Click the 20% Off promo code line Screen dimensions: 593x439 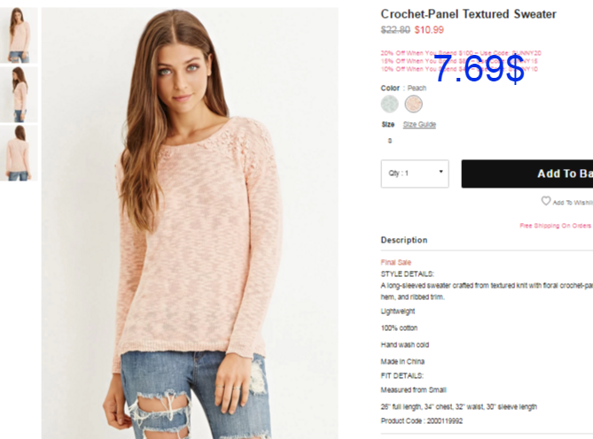461,53
